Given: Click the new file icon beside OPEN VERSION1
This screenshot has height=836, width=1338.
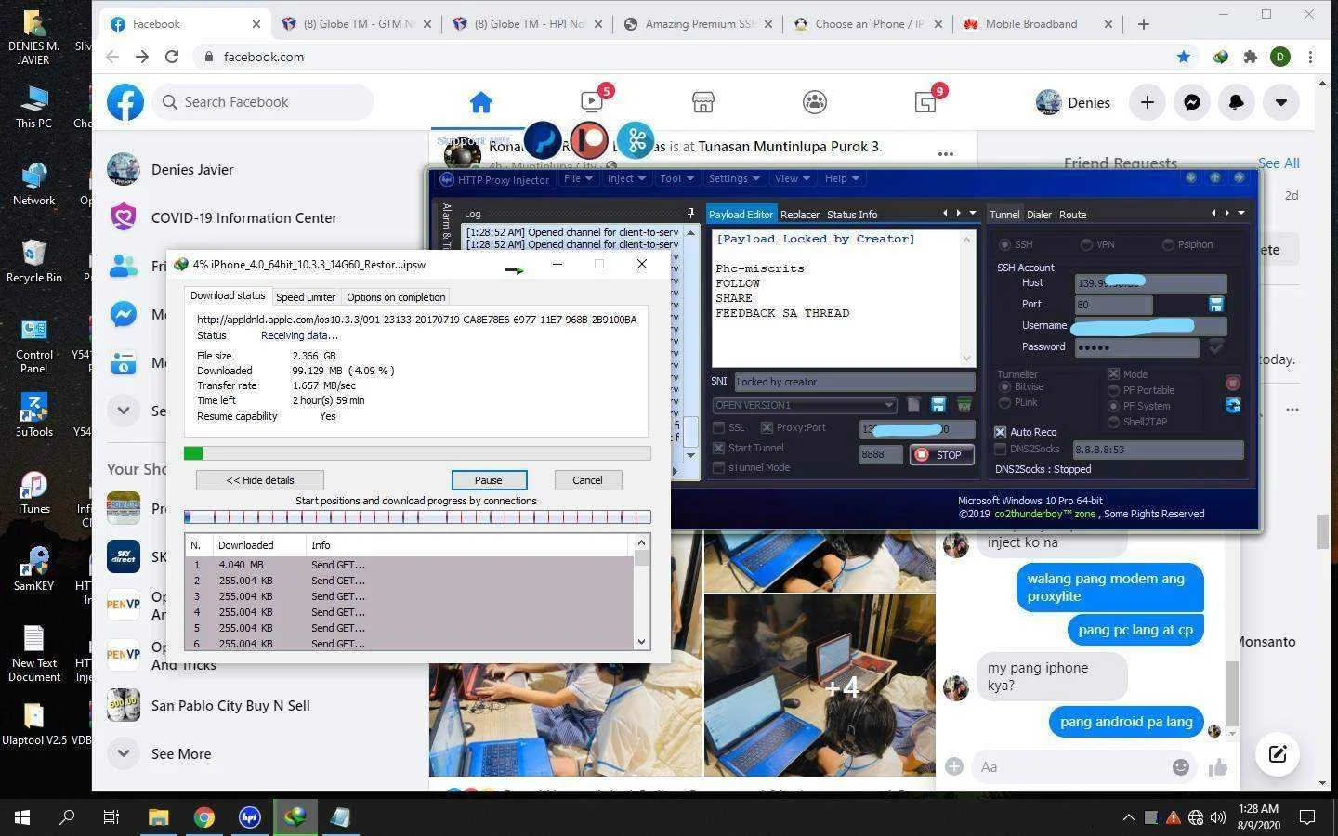Looking at the screenshot, I should pyautogui.click(x=913, y=404).
